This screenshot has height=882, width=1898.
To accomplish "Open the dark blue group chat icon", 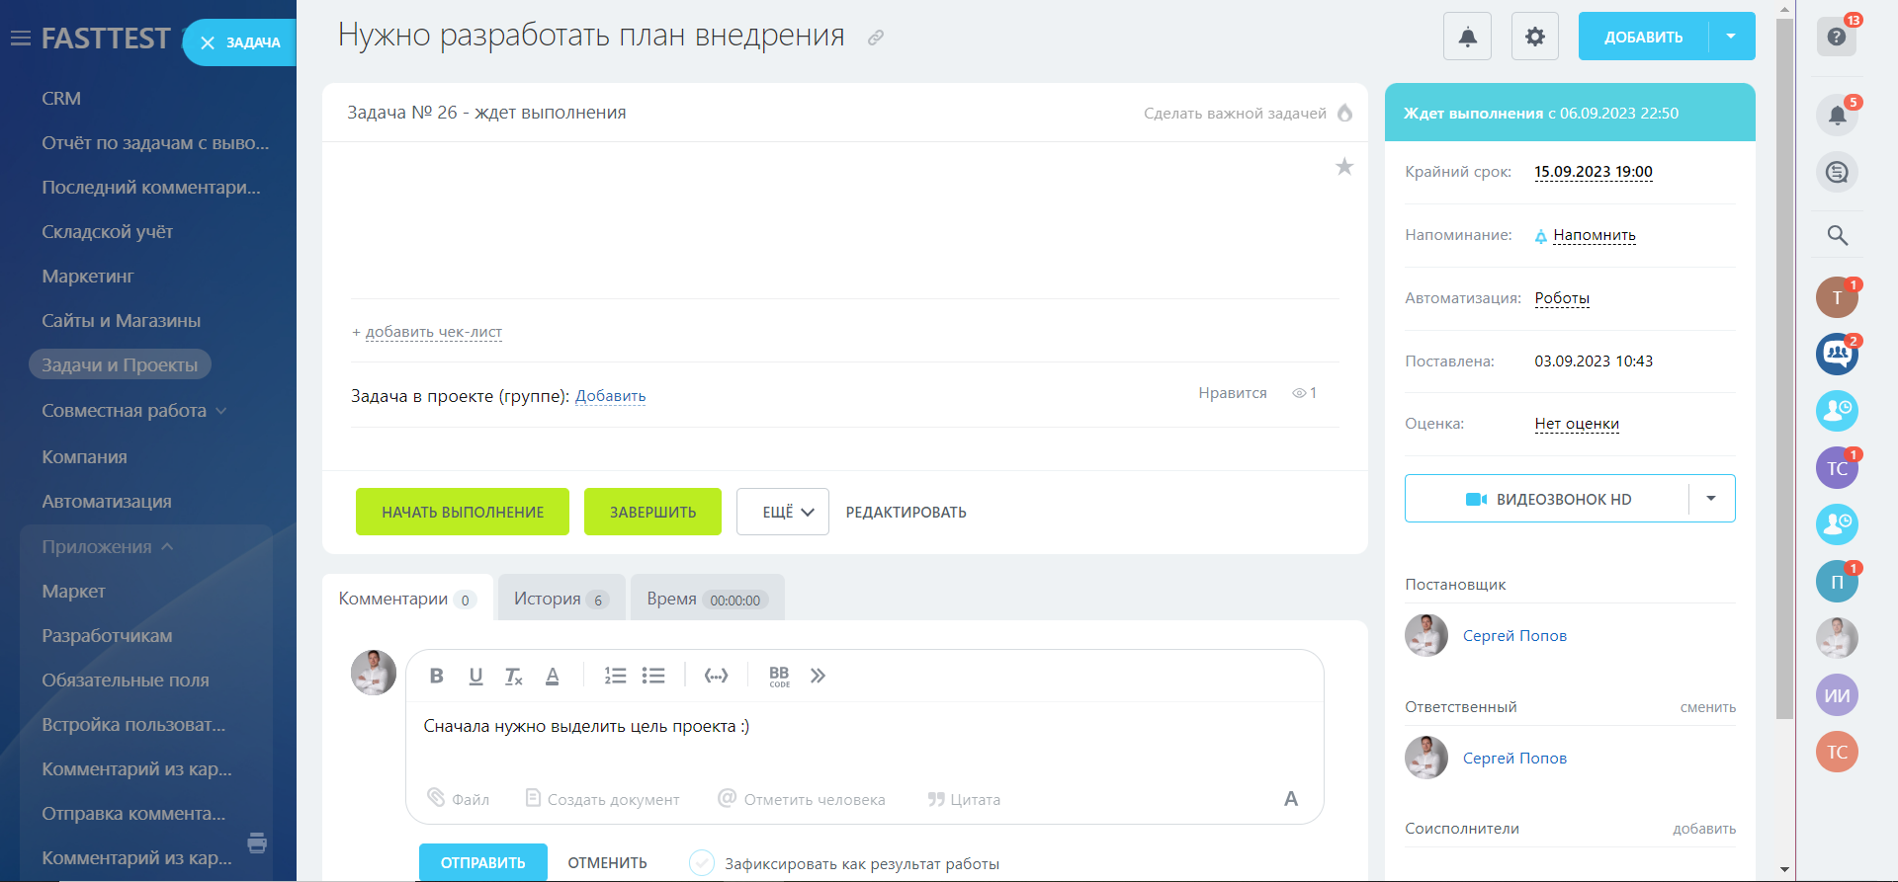I will point(1837,354).
